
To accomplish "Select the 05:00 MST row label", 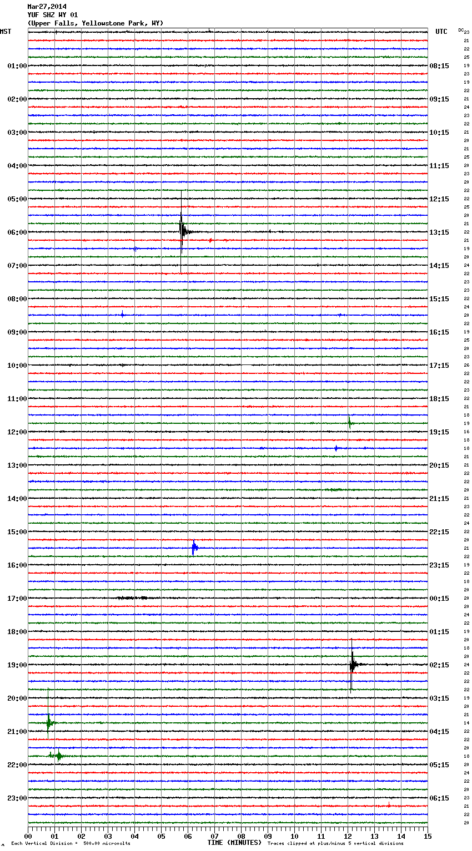I will pyautogui.click(x=17, y=199).
